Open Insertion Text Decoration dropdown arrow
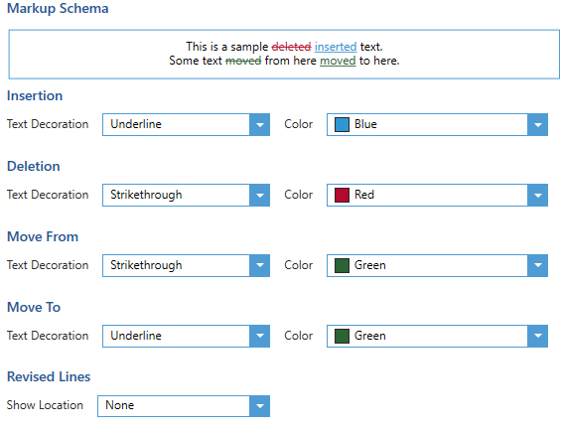This screenshot has height=431, width=562. [x=259, y=125]
